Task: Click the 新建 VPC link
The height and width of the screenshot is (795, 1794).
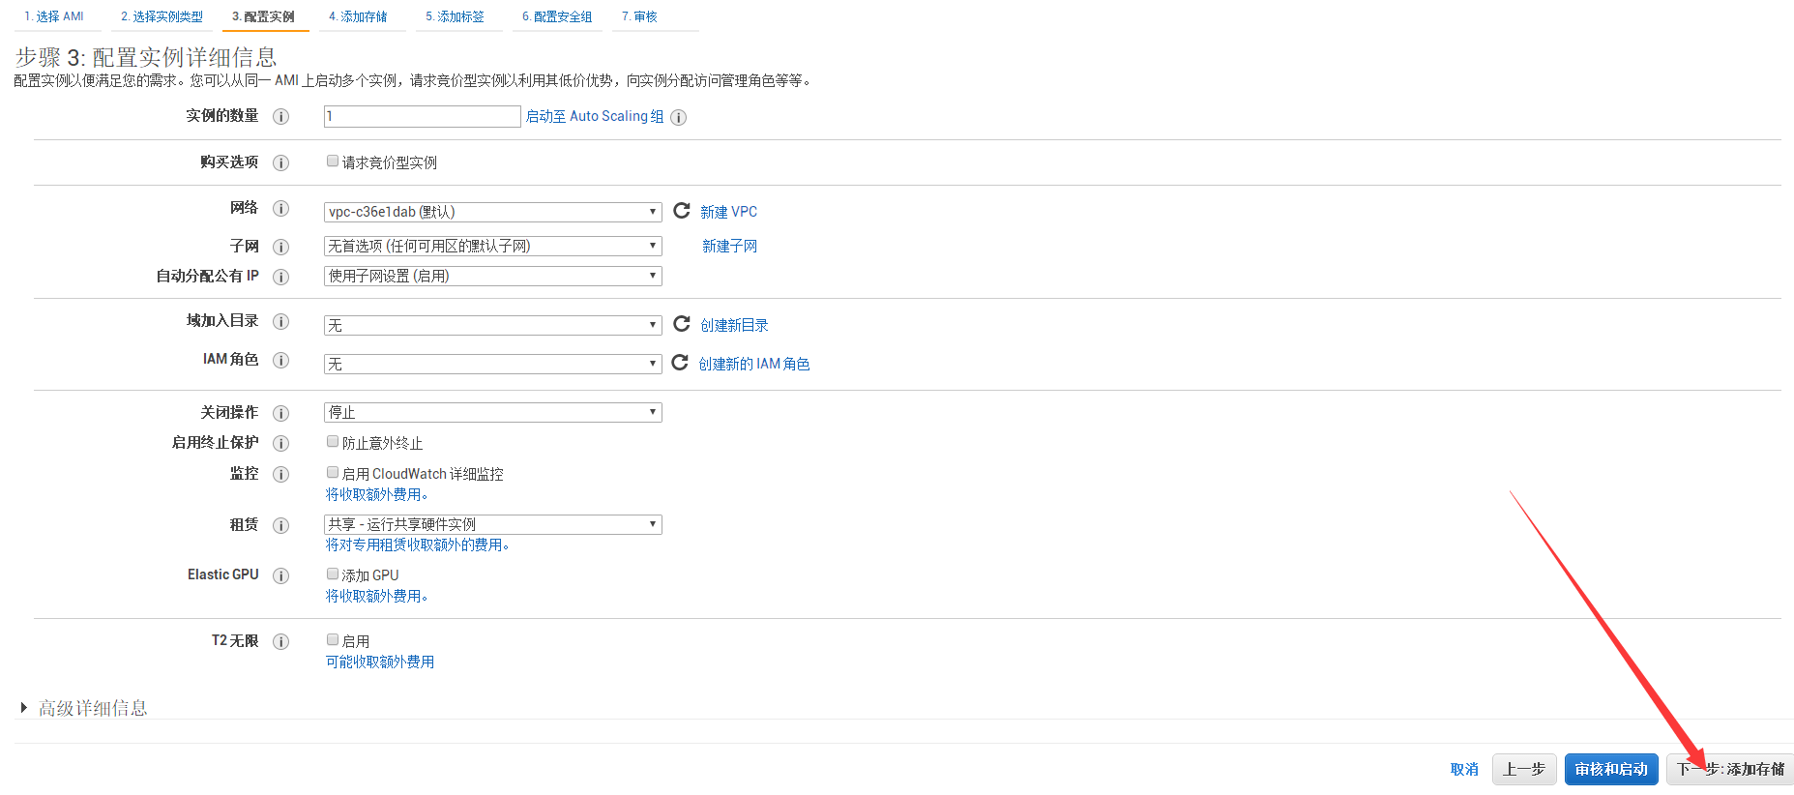Action: (x=728, y=212)
